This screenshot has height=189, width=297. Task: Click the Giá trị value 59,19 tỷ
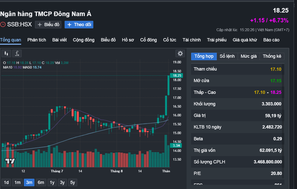coord(273,116)
